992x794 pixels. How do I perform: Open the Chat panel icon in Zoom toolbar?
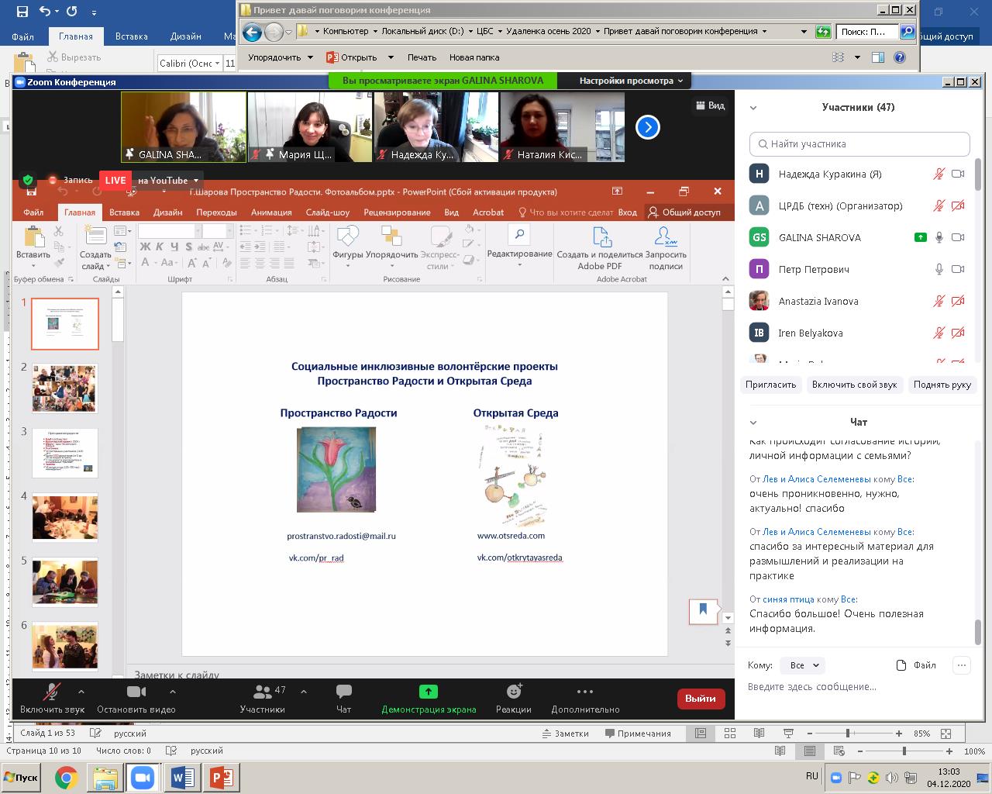[x=343, y=692]
